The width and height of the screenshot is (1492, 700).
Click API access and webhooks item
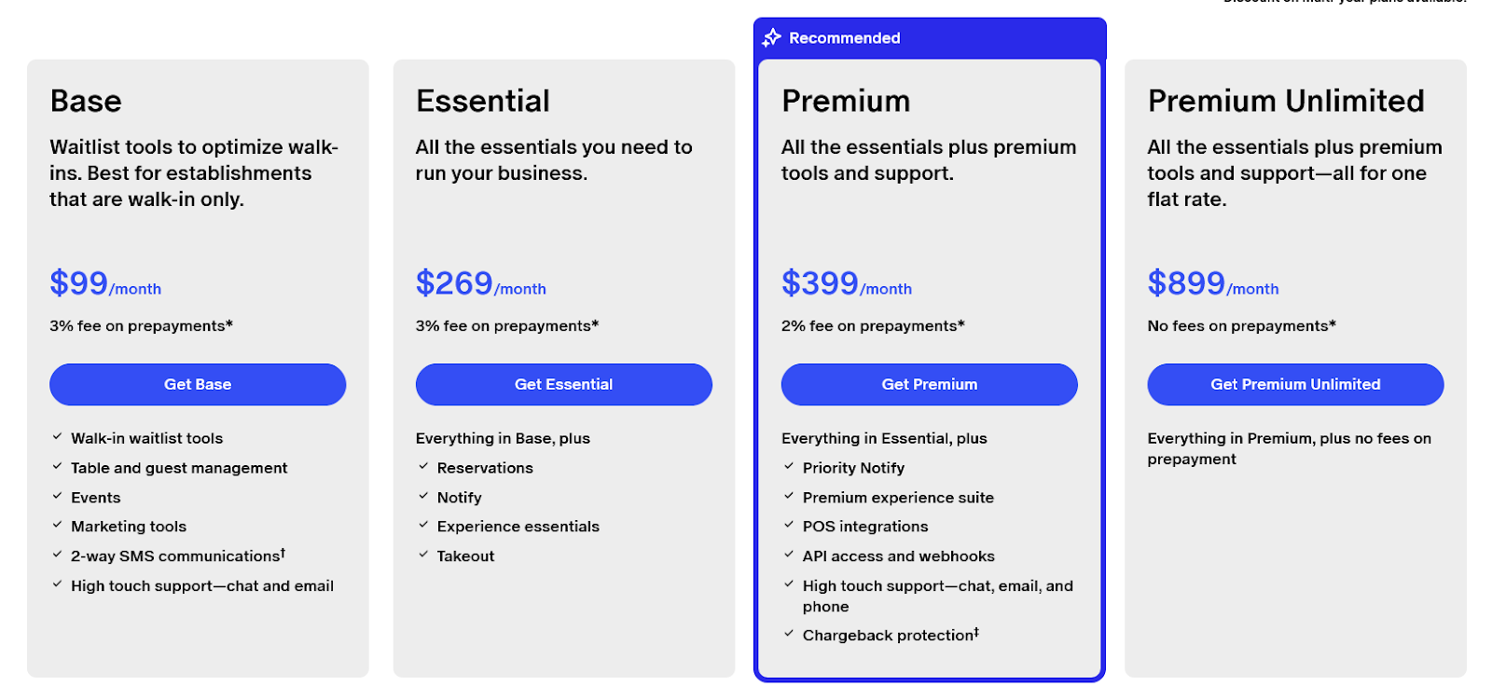899,556
